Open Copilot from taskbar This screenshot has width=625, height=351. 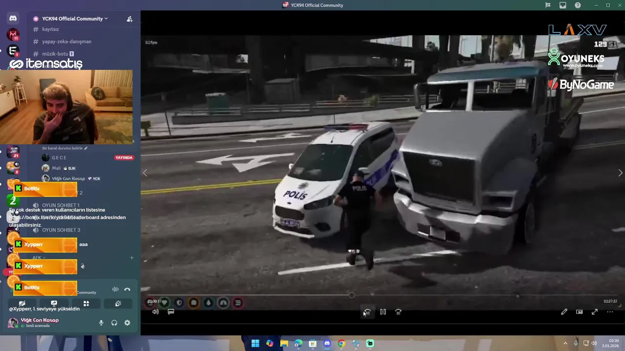(x=270, y=343)
